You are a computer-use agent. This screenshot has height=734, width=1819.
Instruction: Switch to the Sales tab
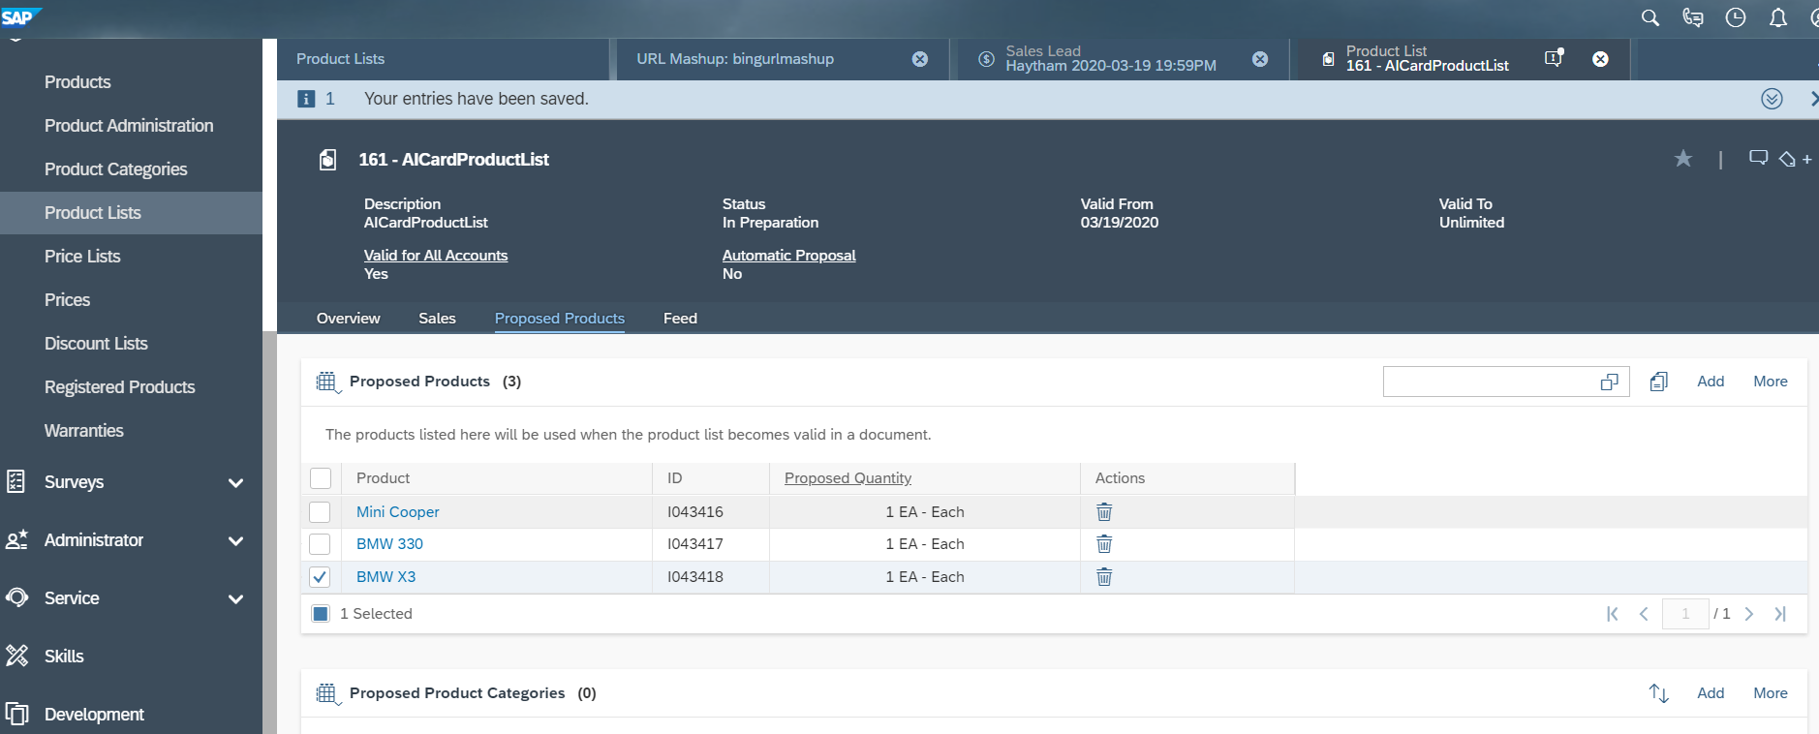[x=438, y=319]
